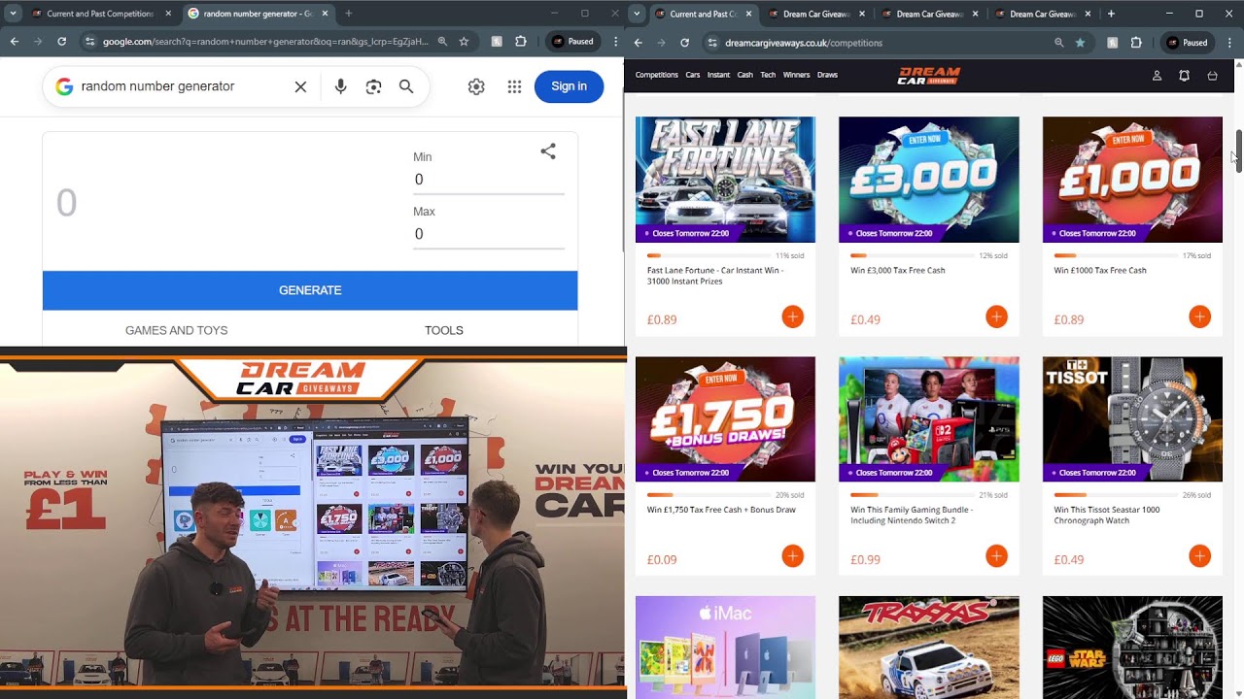The image size is (1244, 699).
Task: Add Tissot Seastar watch via plus button
Action: coord(1199,556)
